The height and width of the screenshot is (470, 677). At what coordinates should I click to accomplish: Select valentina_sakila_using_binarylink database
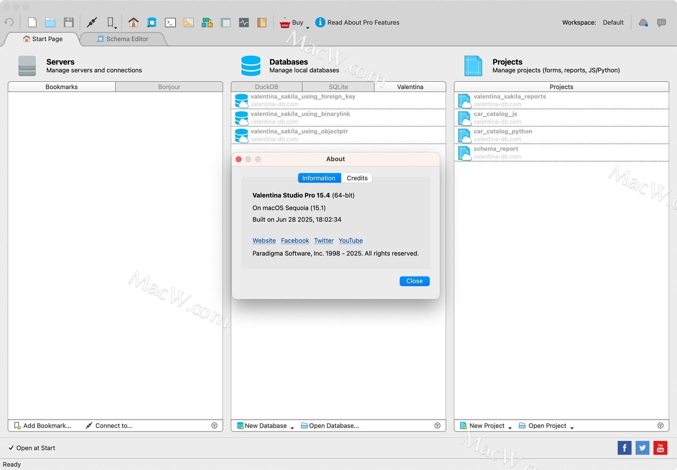[338, 118]
